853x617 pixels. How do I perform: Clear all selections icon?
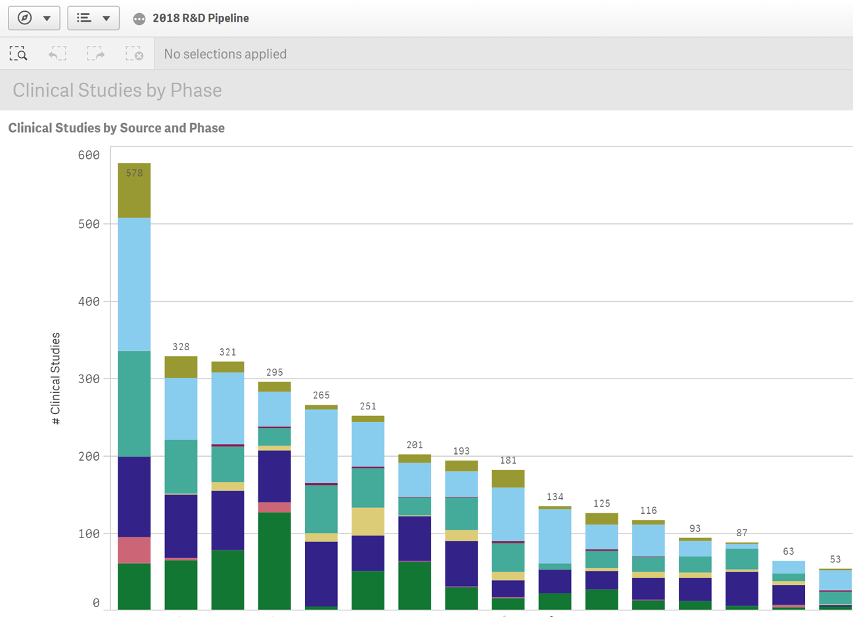click(135, 54)
